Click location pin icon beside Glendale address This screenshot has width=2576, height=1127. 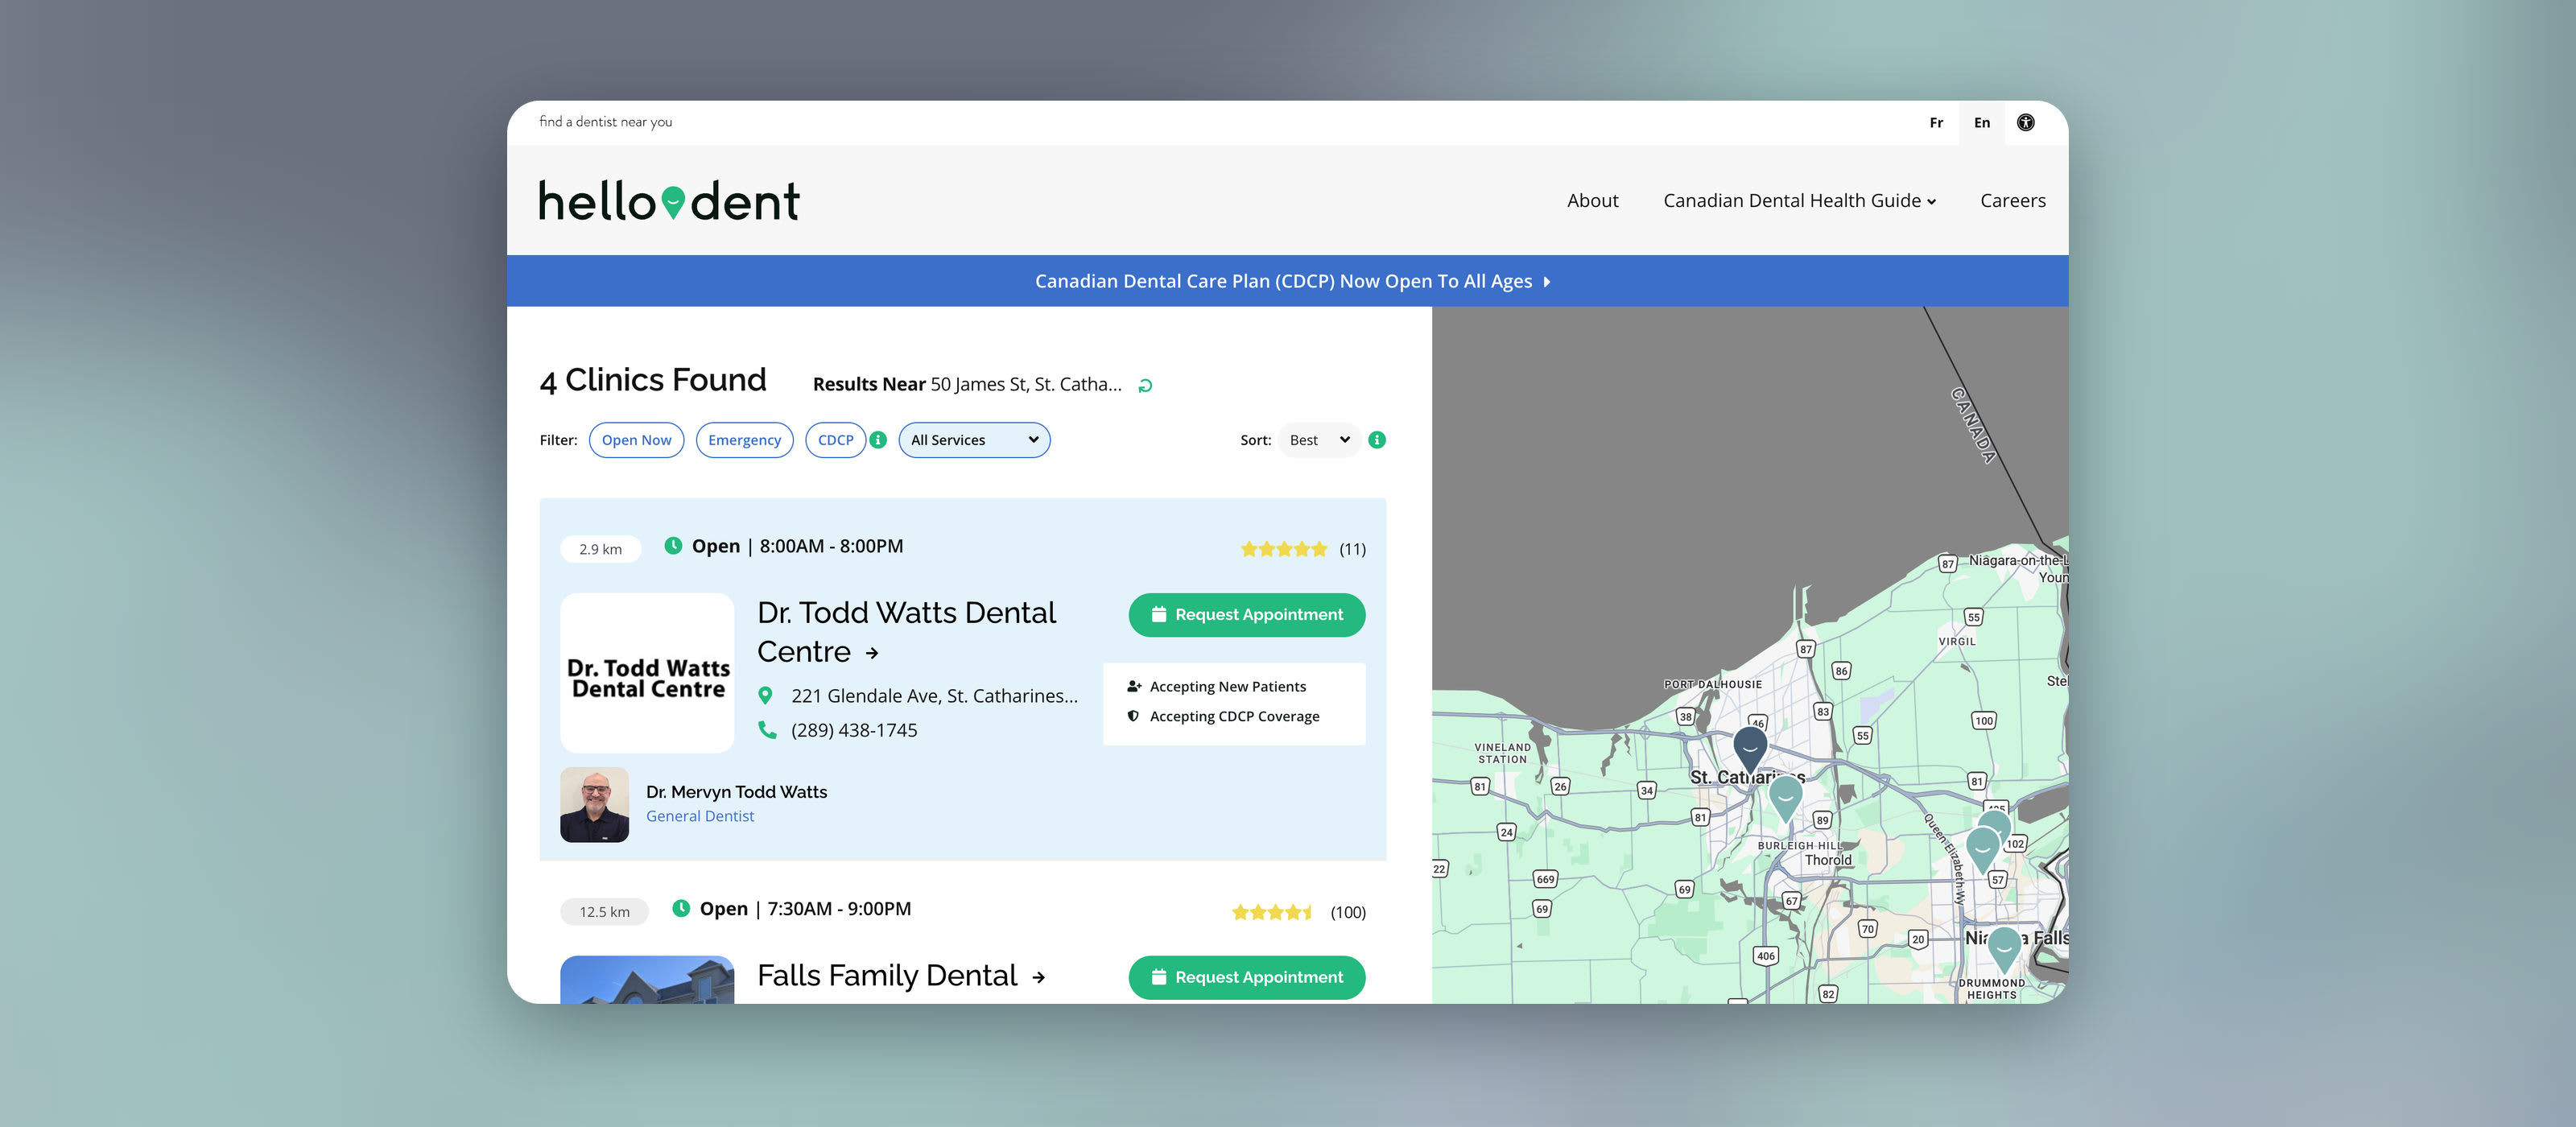point(765,695)
